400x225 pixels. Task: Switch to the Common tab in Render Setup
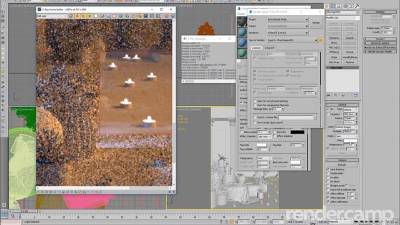pyautogui.click(x=256, y=47)
